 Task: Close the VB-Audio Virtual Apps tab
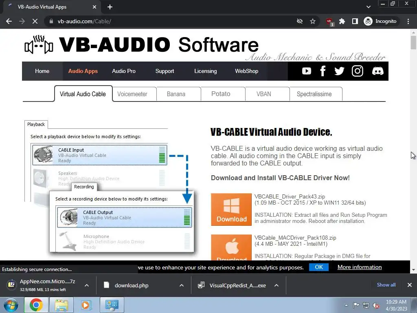click(94, 7)
